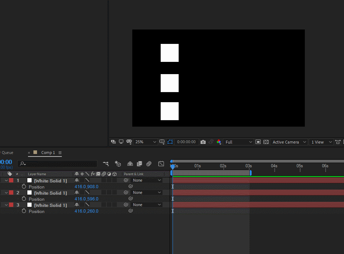Open the Graph Editor
Image resolution: width=344 pixels, height=254 pixels.
[161, 164]
